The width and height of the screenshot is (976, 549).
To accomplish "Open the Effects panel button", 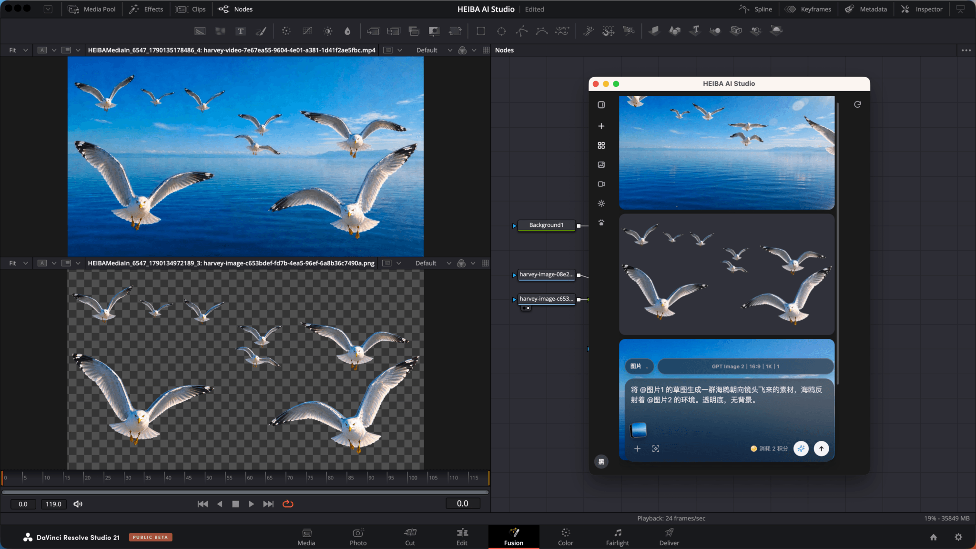I will 147,9.
